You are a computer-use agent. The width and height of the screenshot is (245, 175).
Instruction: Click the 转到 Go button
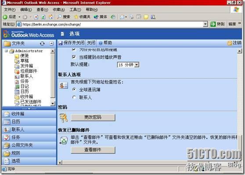(217, 24)
